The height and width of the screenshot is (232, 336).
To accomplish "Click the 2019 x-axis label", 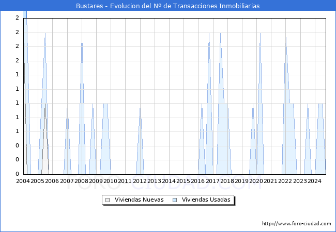I will tap(241, 181).
